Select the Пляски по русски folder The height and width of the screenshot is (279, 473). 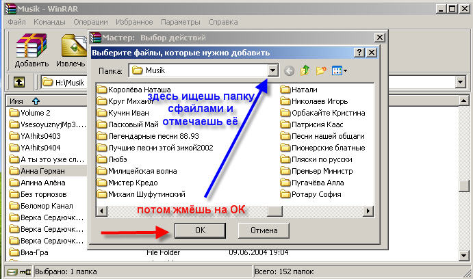click(316, 159)
